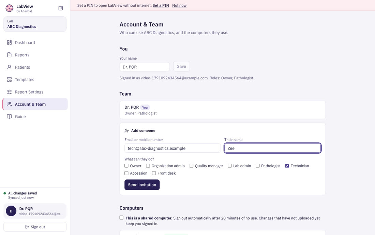Click the Their name input field
Image resolution: width=375 pixels, height=235 pixels.
(273, 148)
